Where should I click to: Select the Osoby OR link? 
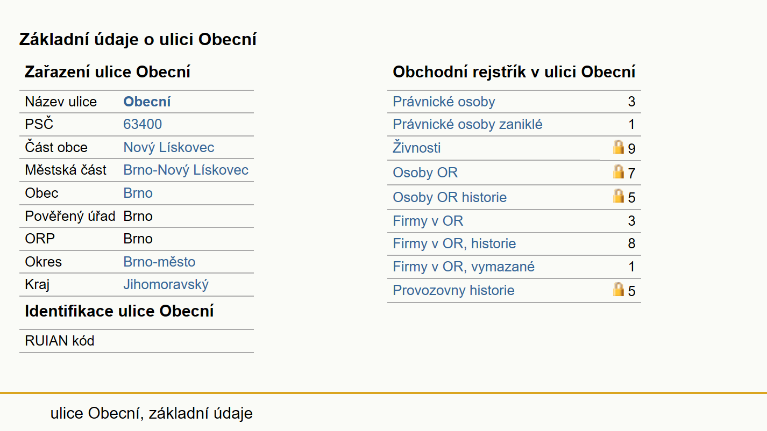click(425, 173)
